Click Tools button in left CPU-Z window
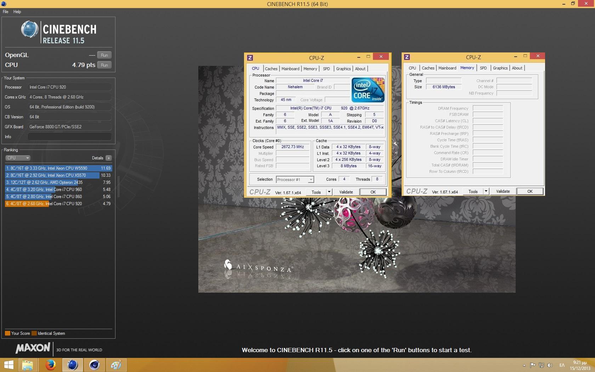The image size is (595, 372). click(316, 192)
